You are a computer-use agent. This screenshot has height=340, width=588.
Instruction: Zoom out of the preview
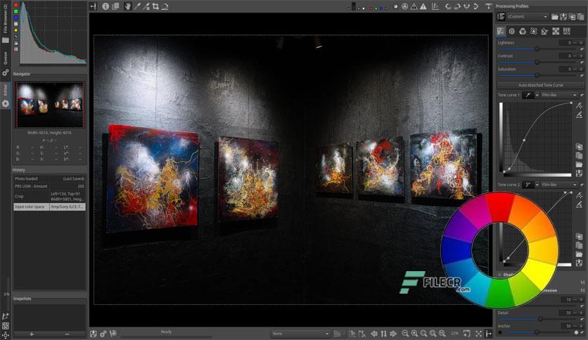(405, 333)
